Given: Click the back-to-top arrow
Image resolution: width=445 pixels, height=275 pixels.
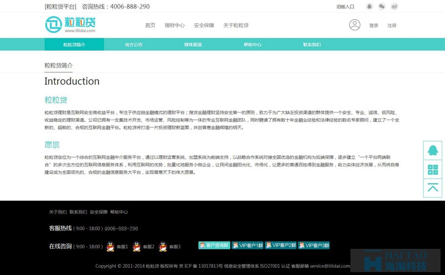Looking at the screenshot, I should (x=433, y=188).
